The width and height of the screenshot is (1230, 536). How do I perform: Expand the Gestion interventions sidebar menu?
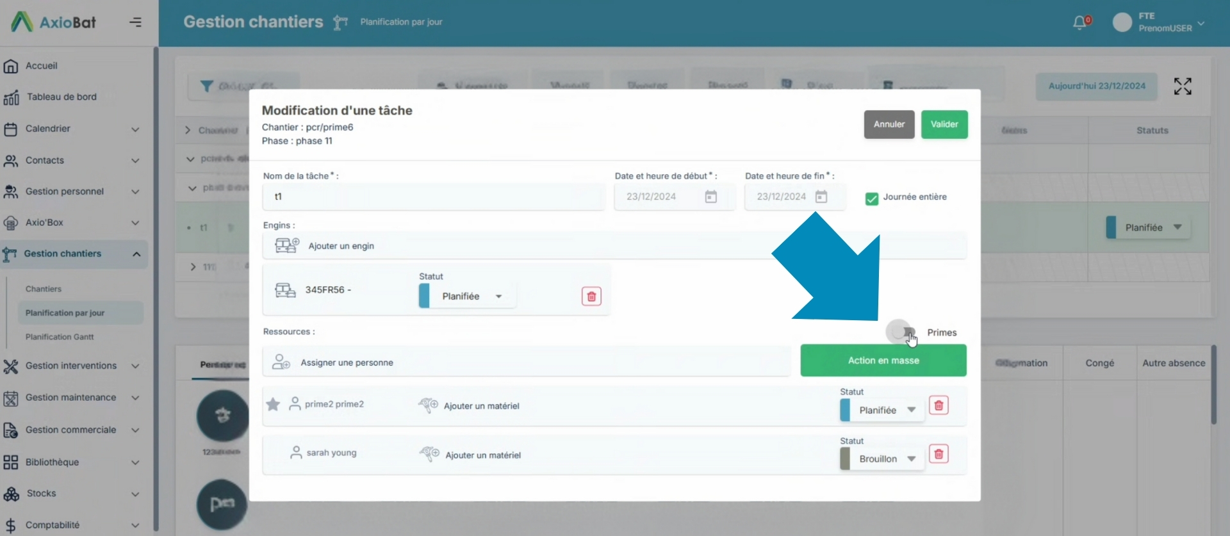tap(71, 366)
